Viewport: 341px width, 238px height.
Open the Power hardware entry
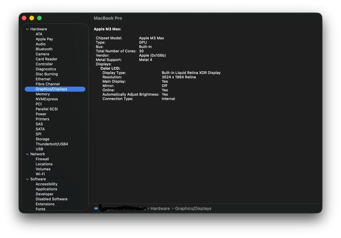[41, 114]
